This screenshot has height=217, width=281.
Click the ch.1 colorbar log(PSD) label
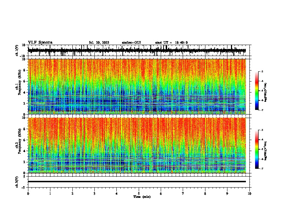coord(266,92)
